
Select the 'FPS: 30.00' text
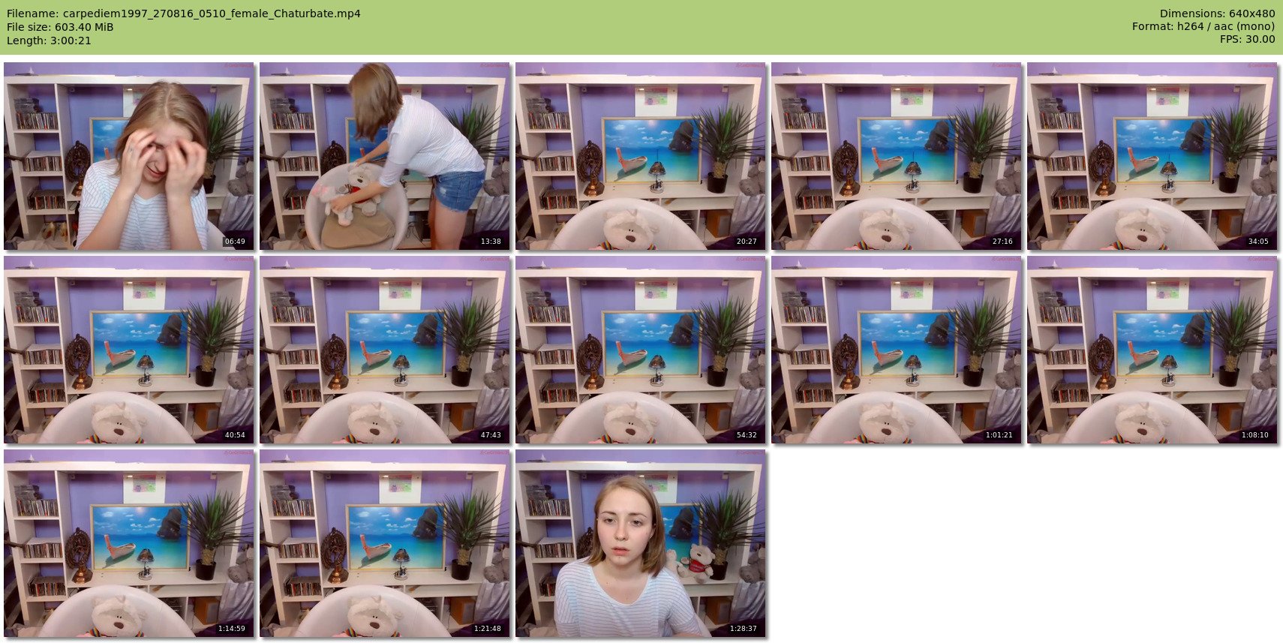[1248, 40]
